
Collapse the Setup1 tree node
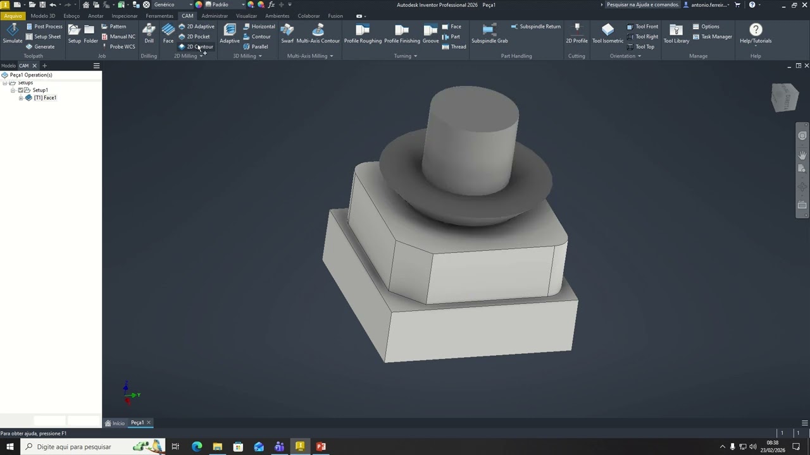[x=13, y=90]
